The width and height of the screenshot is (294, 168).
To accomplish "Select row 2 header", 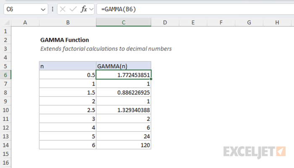I will [5, 40].
